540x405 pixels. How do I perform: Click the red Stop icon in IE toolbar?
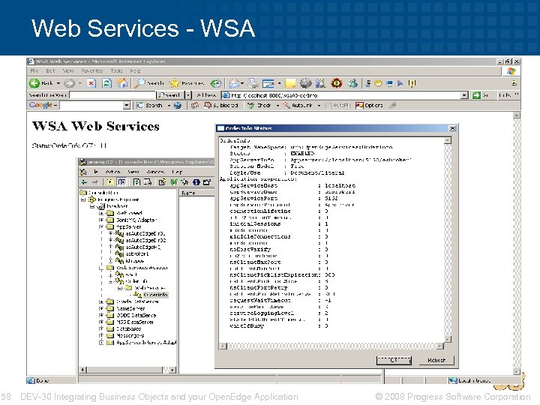click(91, 83)
